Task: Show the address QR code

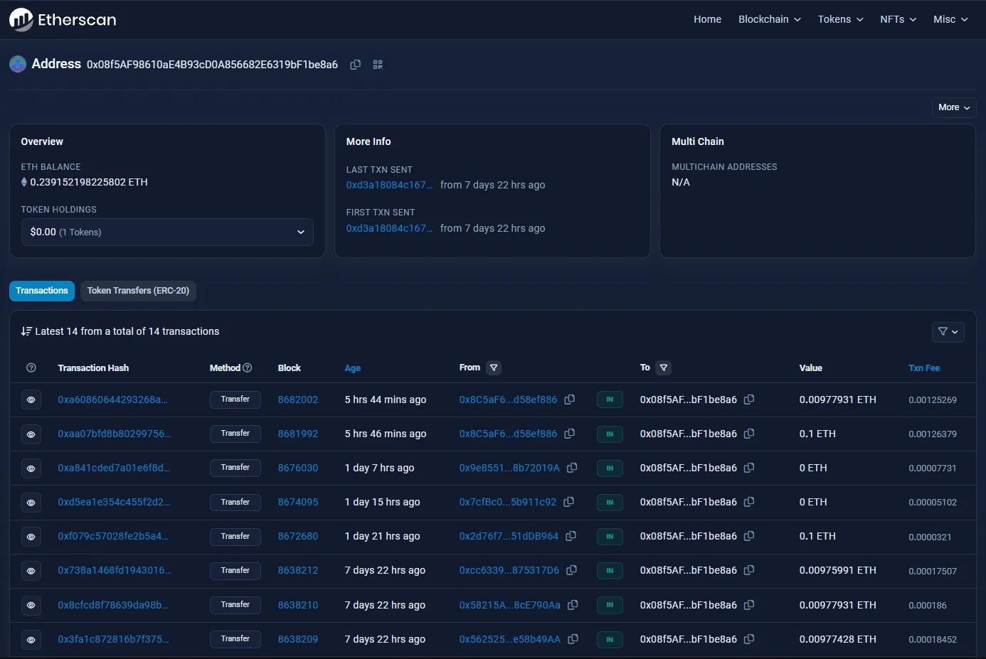Action: click(x=378, y=65)
